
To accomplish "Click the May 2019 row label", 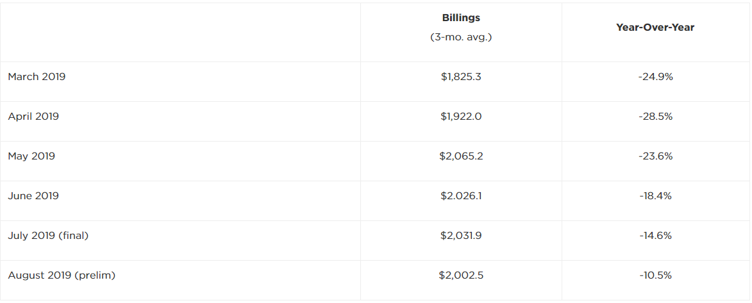I will [x=31, y=156].
